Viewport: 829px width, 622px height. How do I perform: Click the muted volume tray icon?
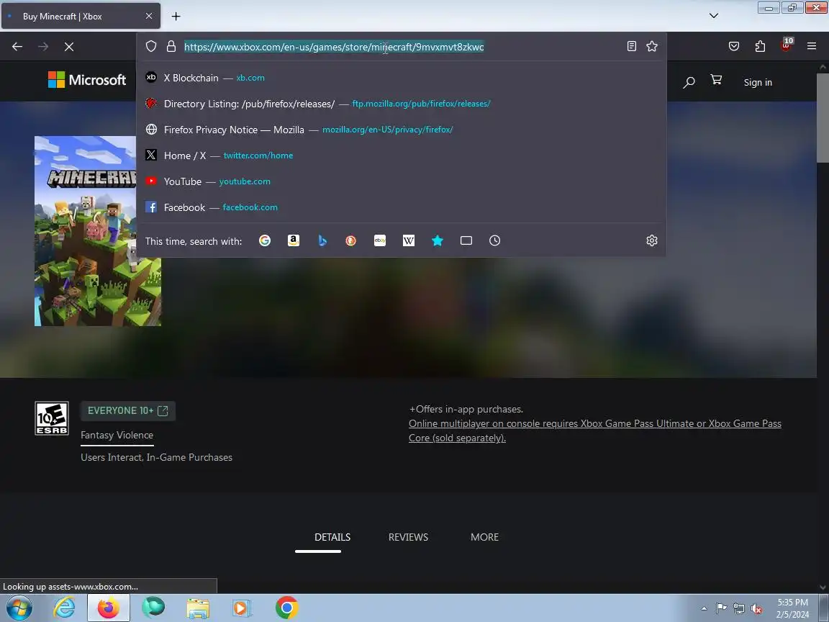(x=756, y=608)
